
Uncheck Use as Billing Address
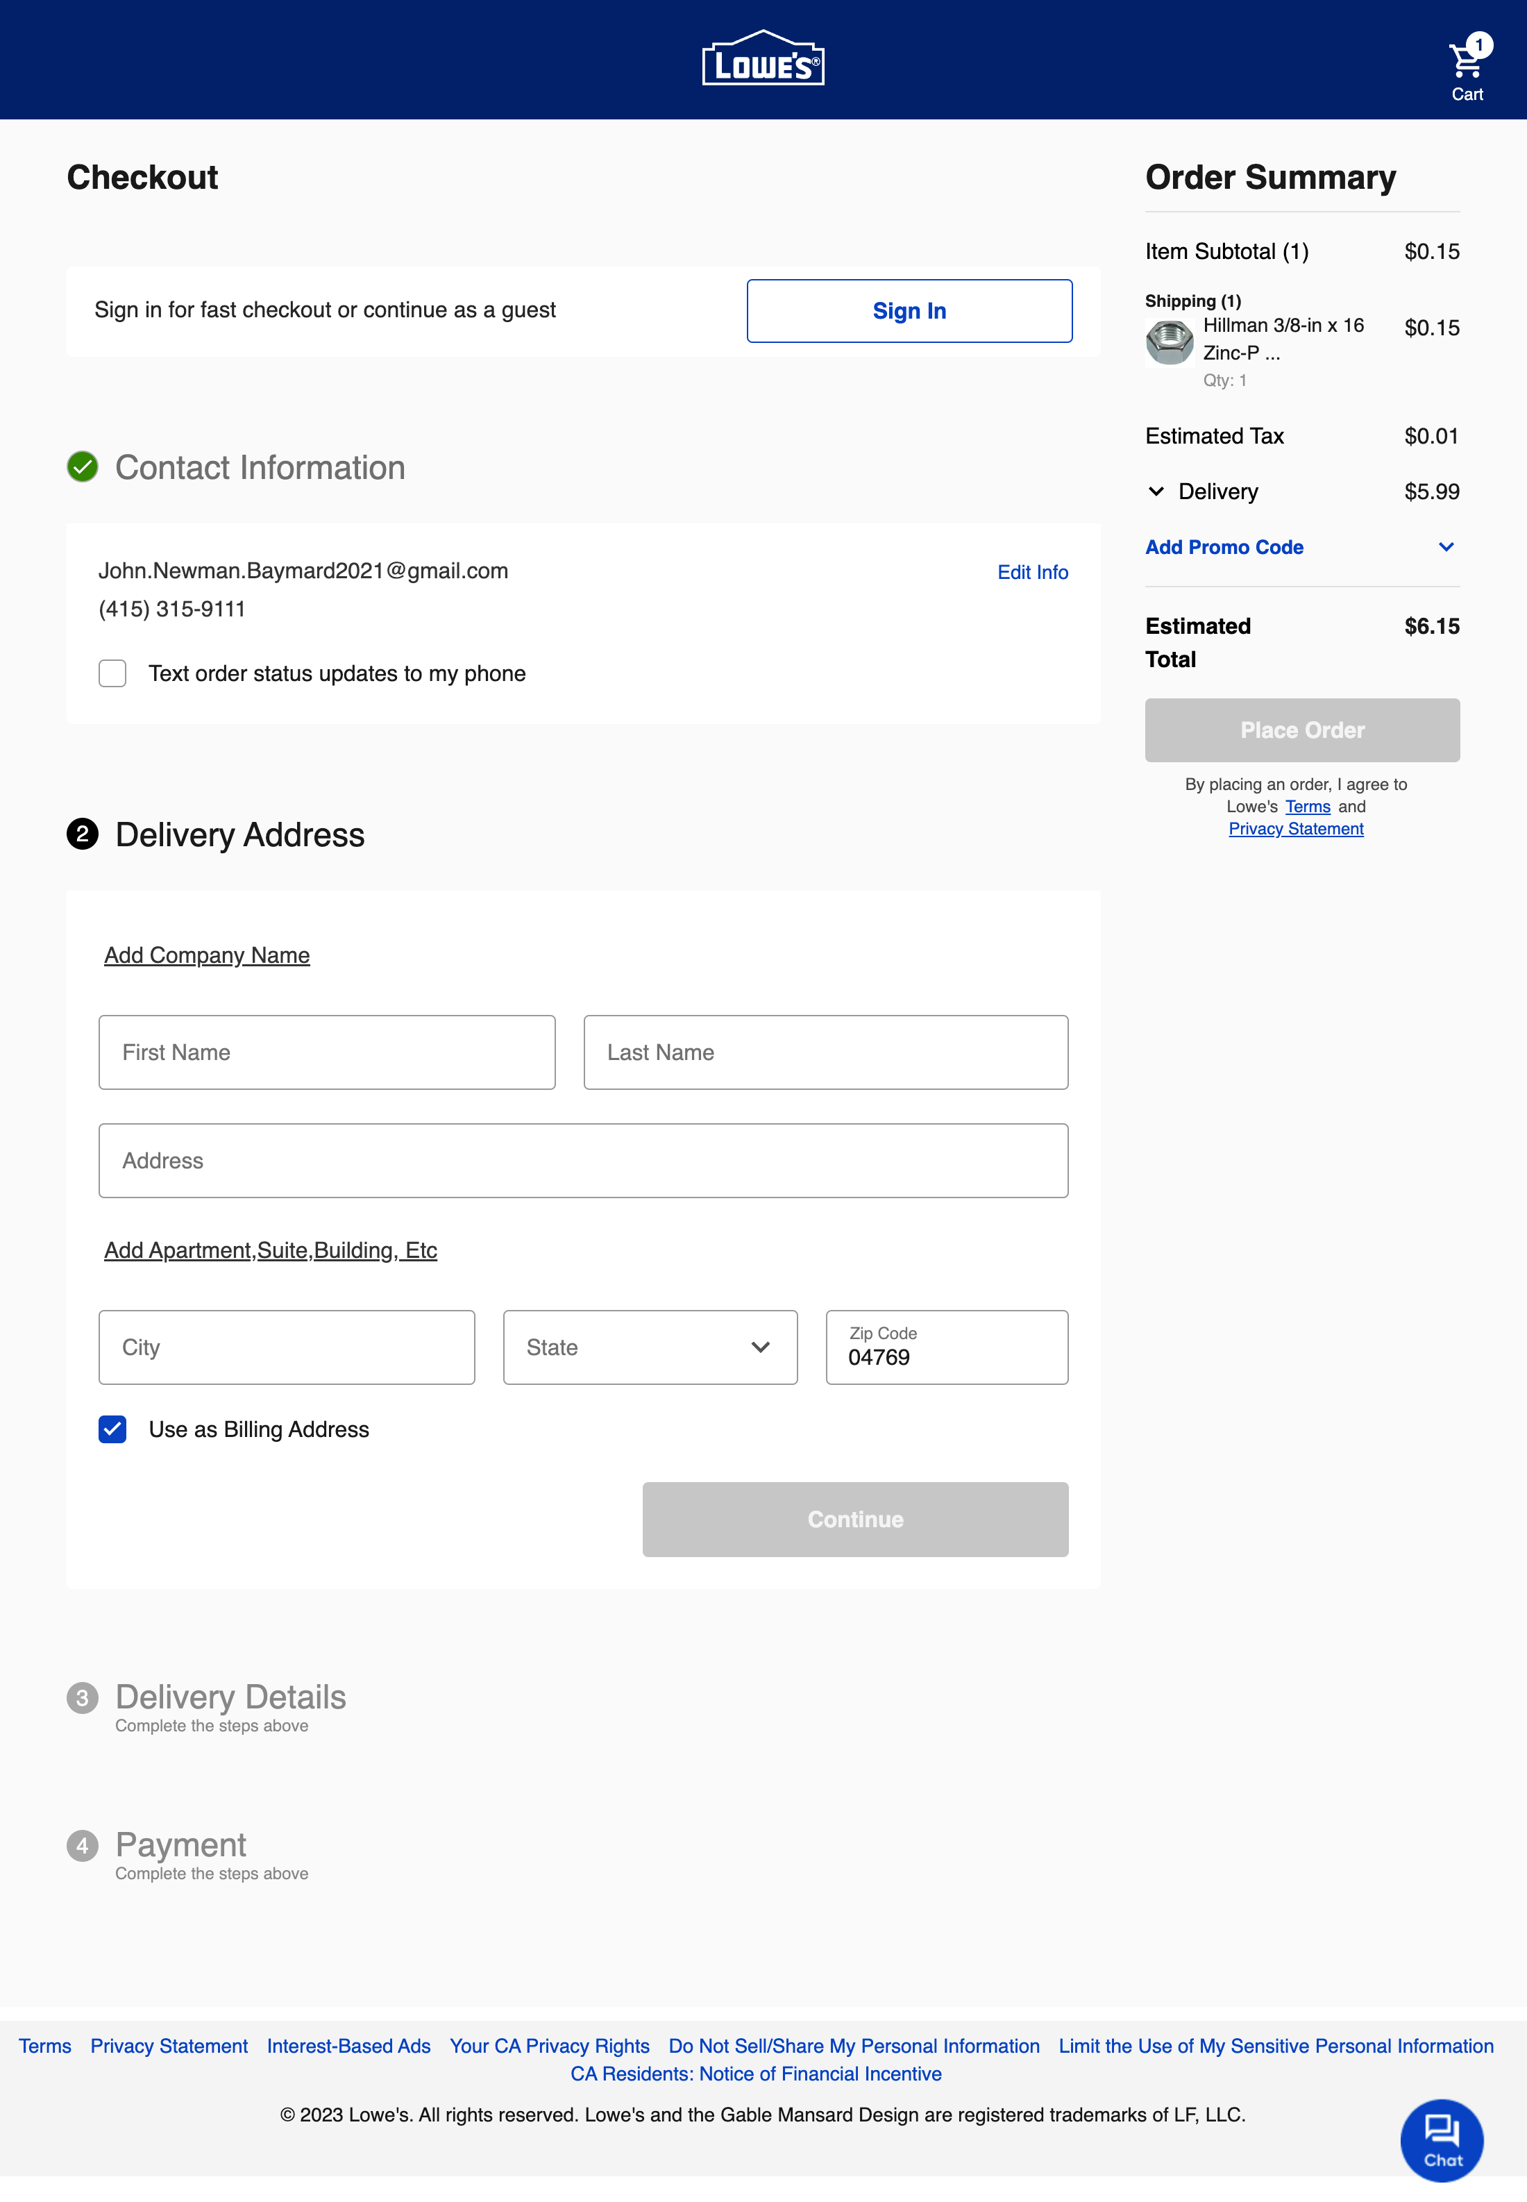(x=113, y=1429)
